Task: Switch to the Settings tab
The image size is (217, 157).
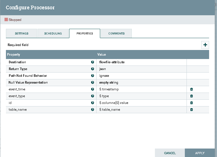Action: point(21,33)
